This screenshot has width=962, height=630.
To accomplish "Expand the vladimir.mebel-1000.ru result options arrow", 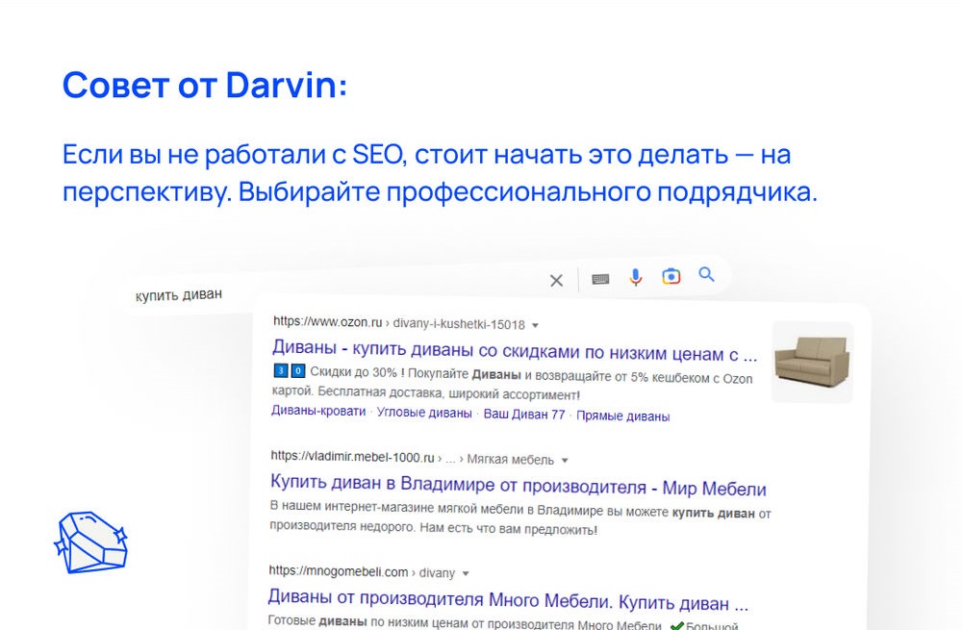I will (x=565, y=460).
